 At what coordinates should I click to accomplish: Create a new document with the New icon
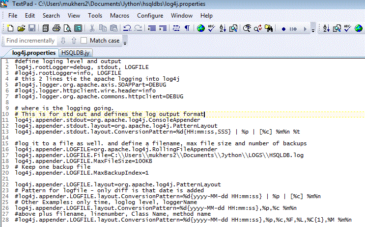click(x=10, y=28)
